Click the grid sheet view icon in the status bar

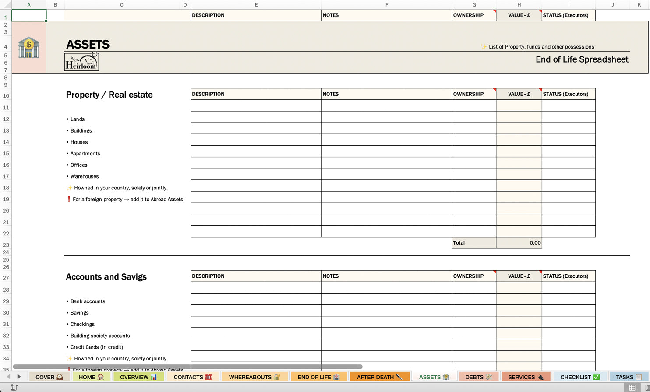tap(632, 387)
